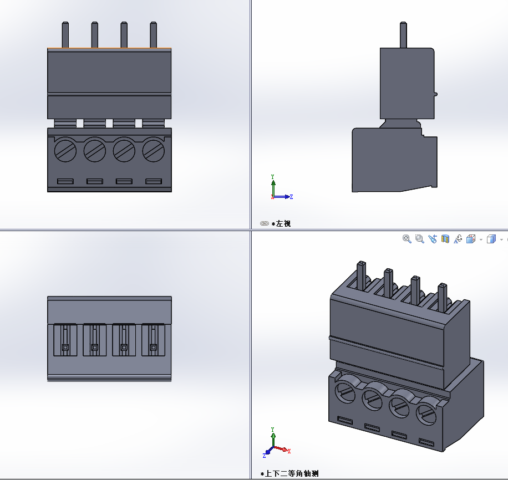Click the horizontal splitter between left viewports

point(125,229)
